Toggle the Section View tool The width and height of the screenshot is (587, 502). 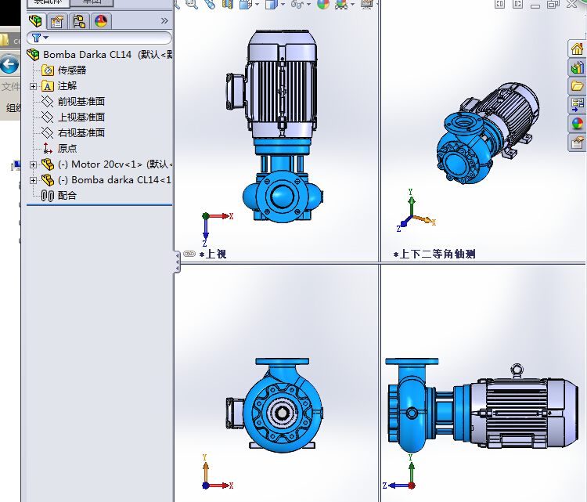coord(228,4)
